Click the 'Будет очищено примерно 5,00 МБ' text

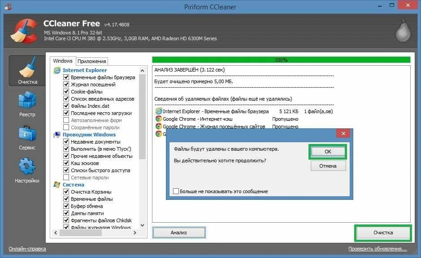[x=194, y=81]
